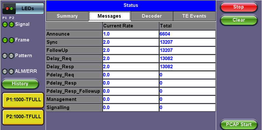The width and height of the screenshot is (262, 130).
Task: Click the Signalling total value 0
Action: pyautogui.click(x=187, y=108)
